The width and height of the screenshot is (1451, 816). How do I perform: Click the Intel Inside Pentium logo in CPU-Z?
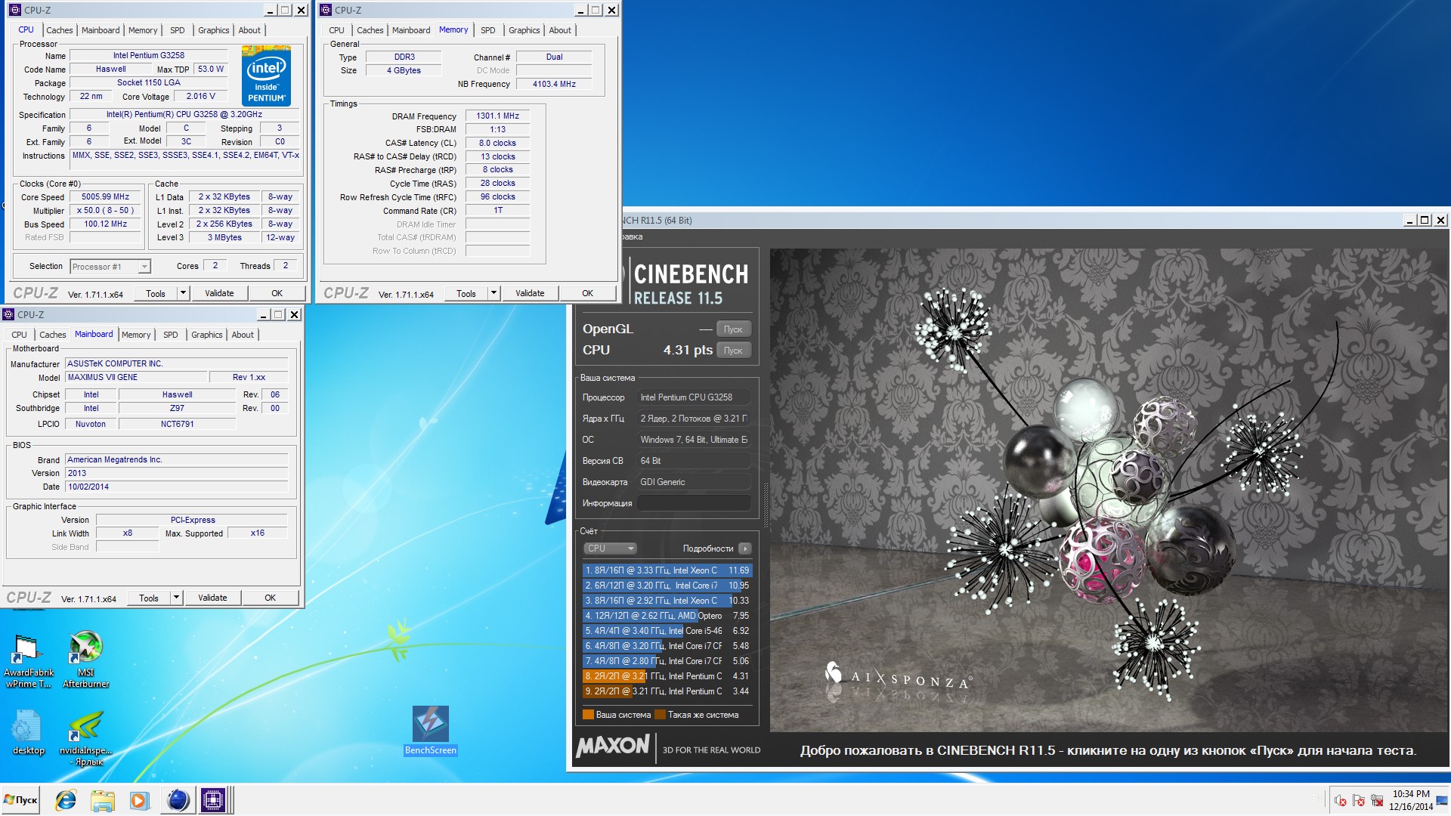point(266,76)
